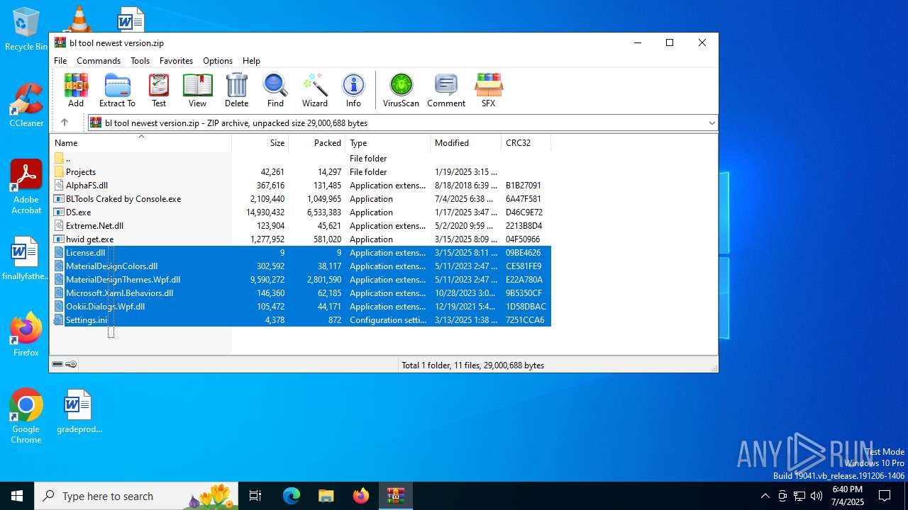The height and width of the screenshot is (510, 908).
Task: Select Microsoft.Xaml.Behaviors.dll file
Action: coord(301,293)
